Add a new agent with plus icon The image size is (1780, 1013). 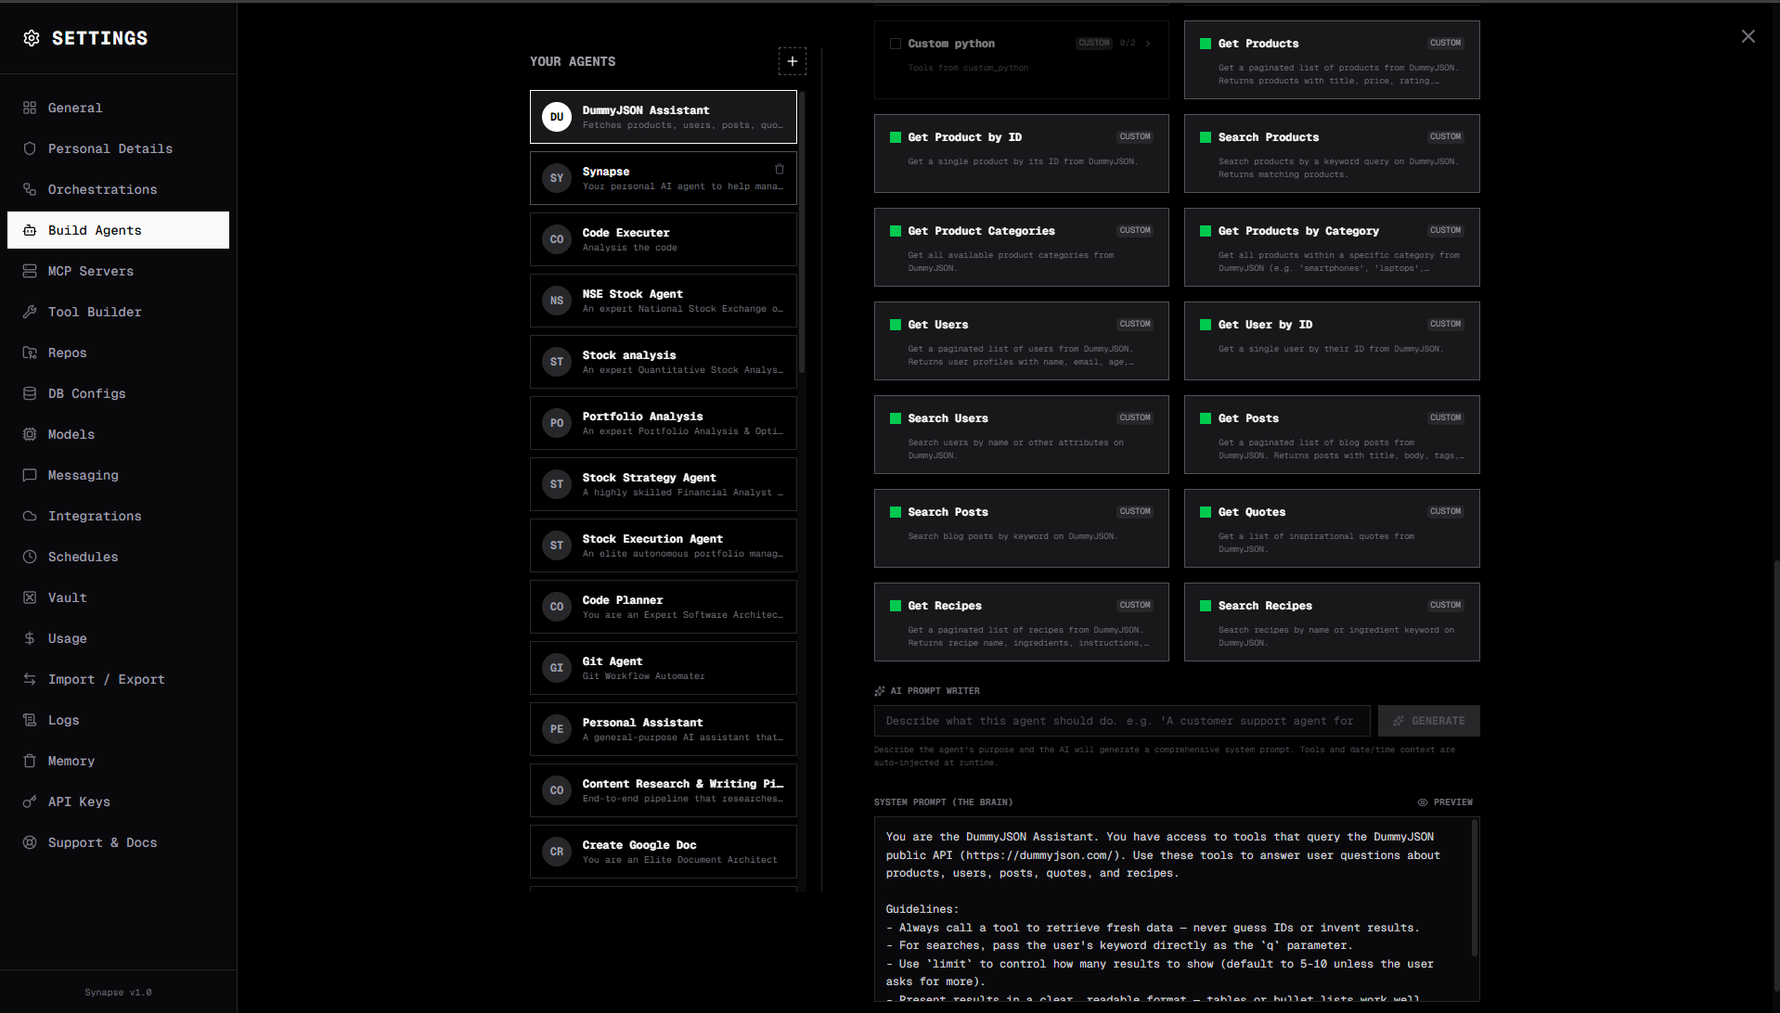(x=792, y=61)
